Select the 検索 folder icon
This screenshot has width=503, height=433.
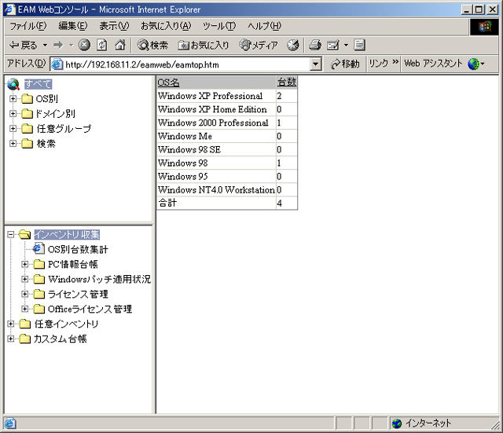tap(28, 143)
